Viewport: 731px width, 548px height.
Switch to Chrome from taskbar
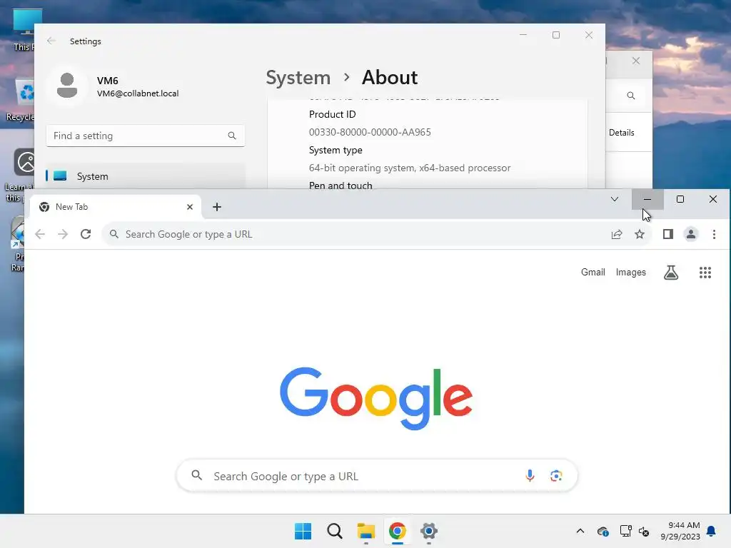pos(397,531)
